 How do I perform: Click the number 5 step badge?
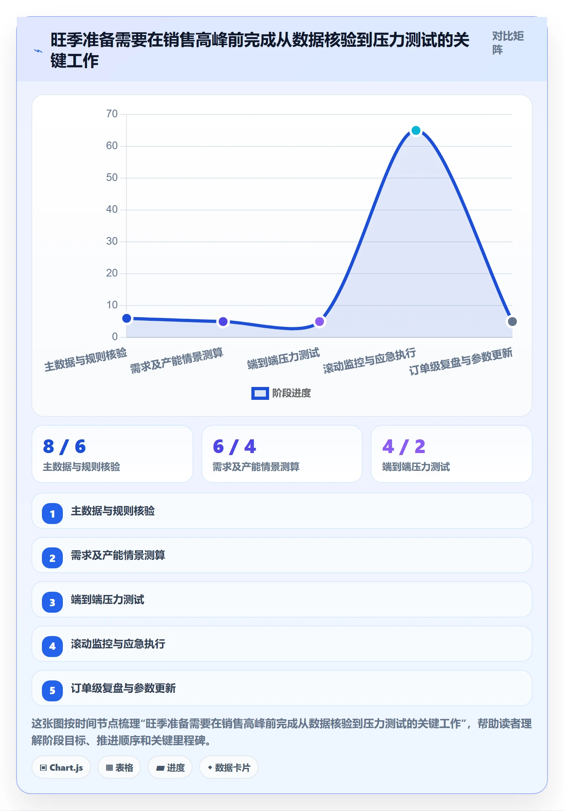coord(52,691)
